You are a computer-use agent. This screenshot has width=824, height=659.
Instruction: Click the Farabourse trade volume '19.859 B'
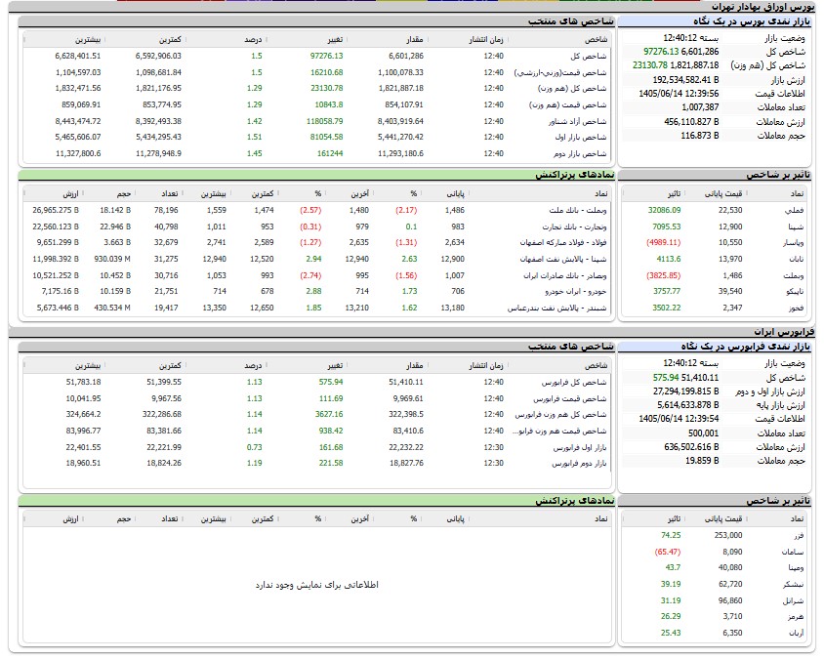tap(702, 461)
